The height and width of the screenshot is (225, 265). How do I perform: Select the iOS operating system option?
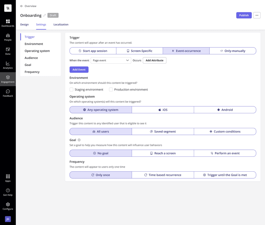click(163, 110)
